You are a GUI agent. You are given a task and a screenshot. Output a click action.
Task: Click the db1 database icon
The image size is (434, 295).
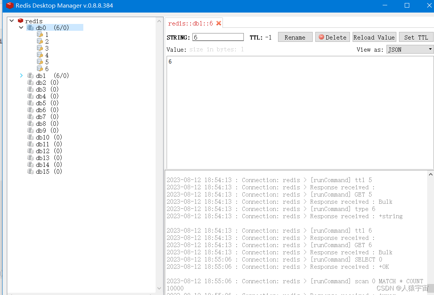(x=30, y=76)
